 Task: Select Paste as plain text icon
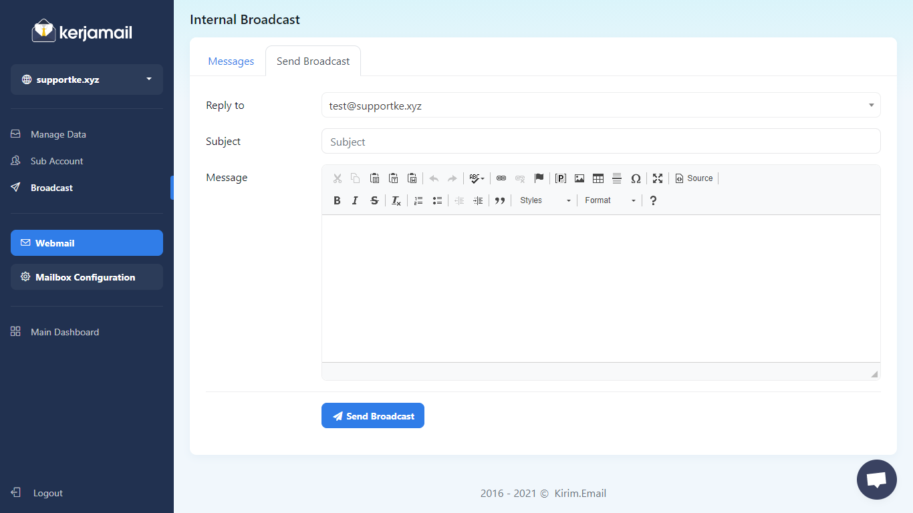coord(394,178)
